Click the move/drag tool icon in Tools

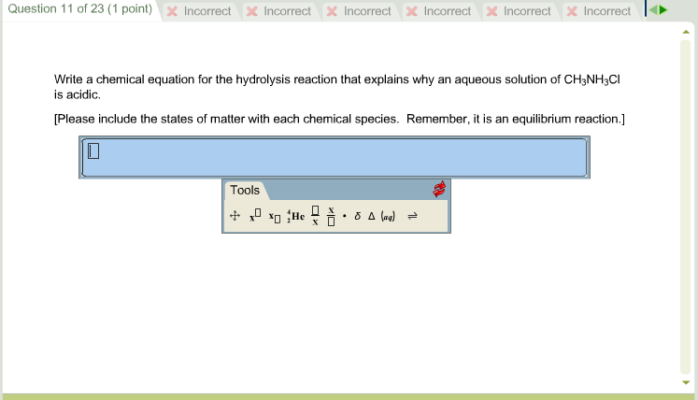tap(235, 216)
